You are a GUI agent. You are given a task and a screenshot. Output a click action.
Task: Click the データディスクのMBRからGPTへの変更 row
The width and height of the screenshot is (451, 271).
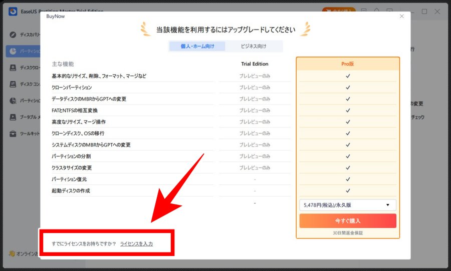[89, 99]
